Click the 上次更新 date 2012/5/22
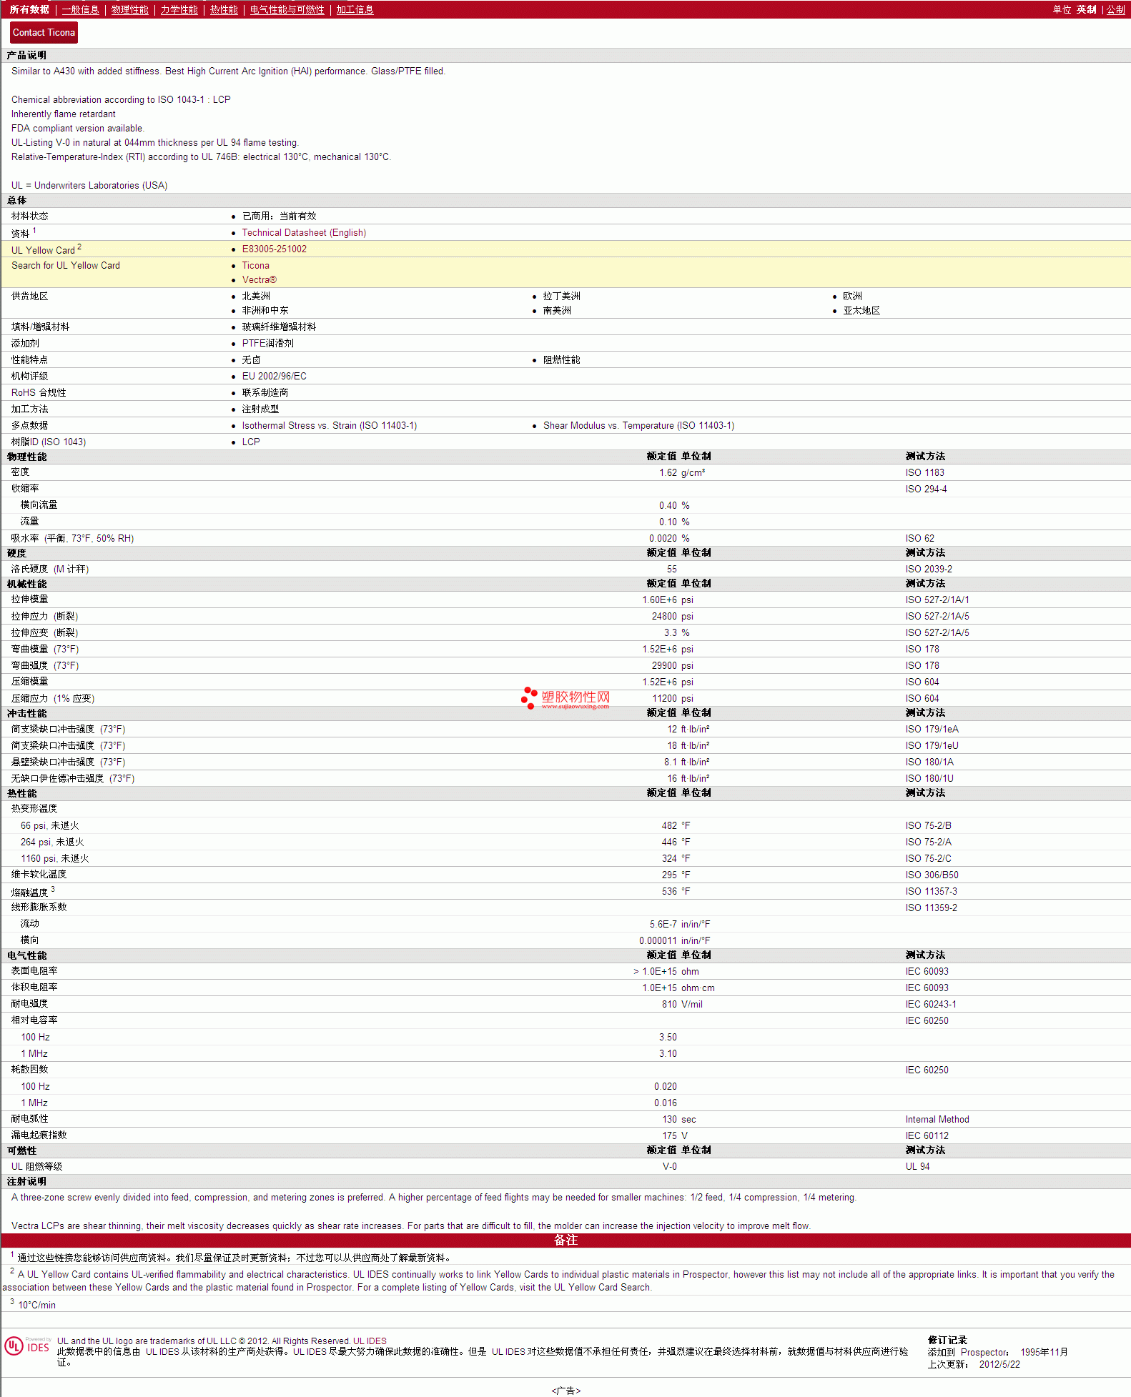Image resolution: width=1131 pixels, height=1397 pixels. click(x=999, y=1364)
